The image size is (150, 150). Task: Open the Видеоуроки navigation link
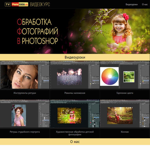[132, 4]
